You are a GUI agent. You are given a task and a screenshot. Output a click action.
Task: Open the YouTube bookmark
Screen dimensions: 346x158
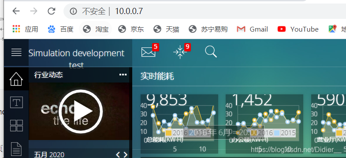tap(298, 29)
